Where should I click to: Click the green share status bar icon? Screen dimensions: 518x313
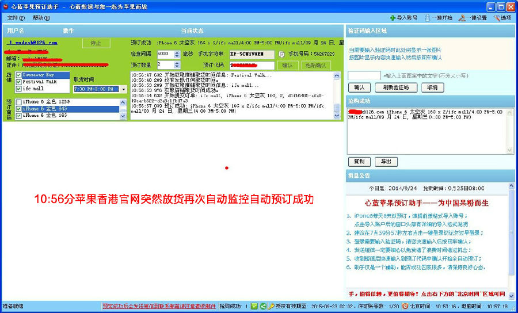[262, 306]
